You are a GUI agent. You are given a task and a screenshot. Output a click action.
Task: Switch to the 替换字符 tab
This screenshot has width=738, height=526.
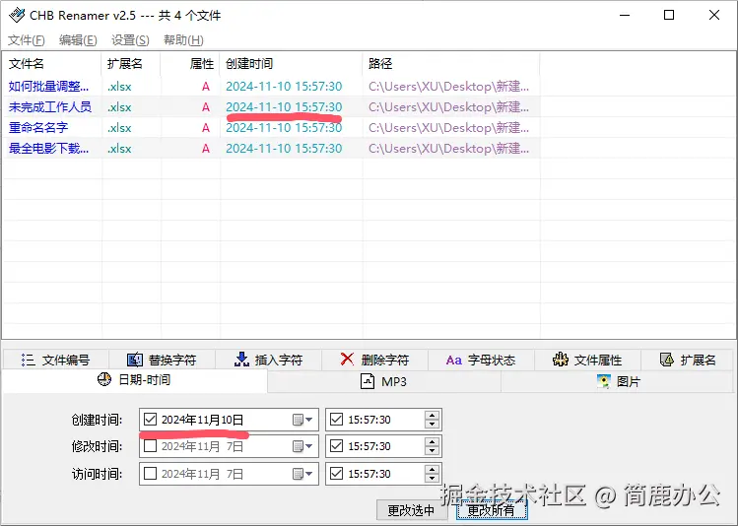[x=162, y=360]
